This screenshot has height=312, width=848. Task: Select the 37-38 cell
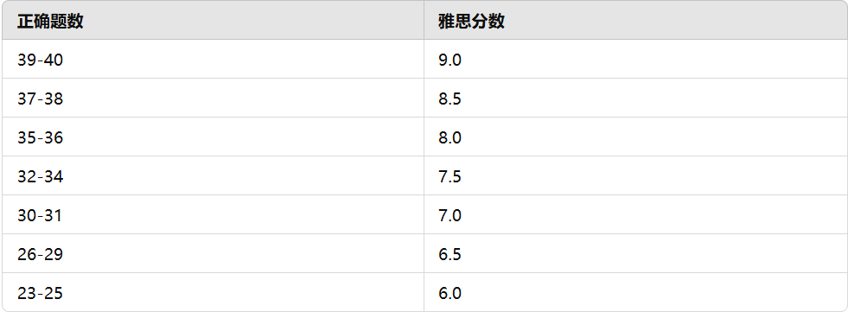[213, 98]
